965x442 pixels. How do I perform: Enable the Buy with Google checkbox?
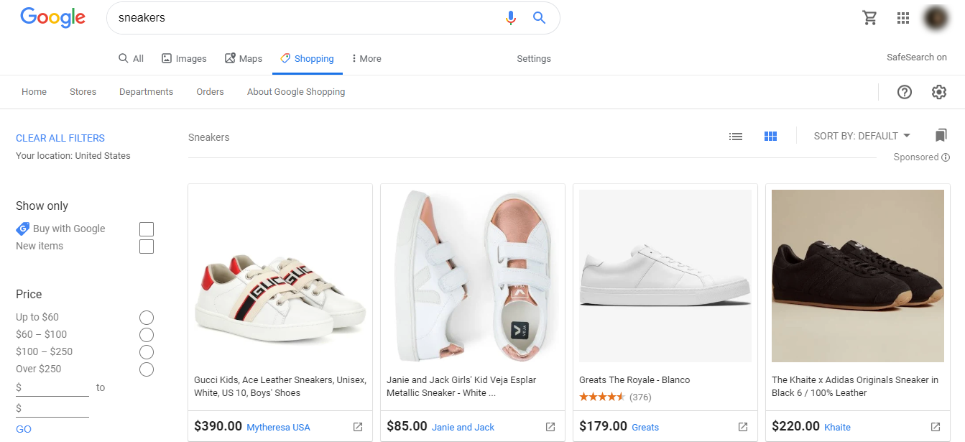pyautogui.click(x=147, y=229)
